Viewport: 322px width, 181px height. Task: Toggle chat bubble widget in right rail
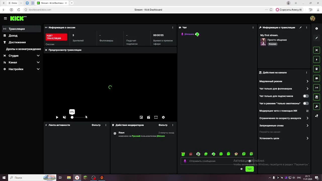coord(317,78)
